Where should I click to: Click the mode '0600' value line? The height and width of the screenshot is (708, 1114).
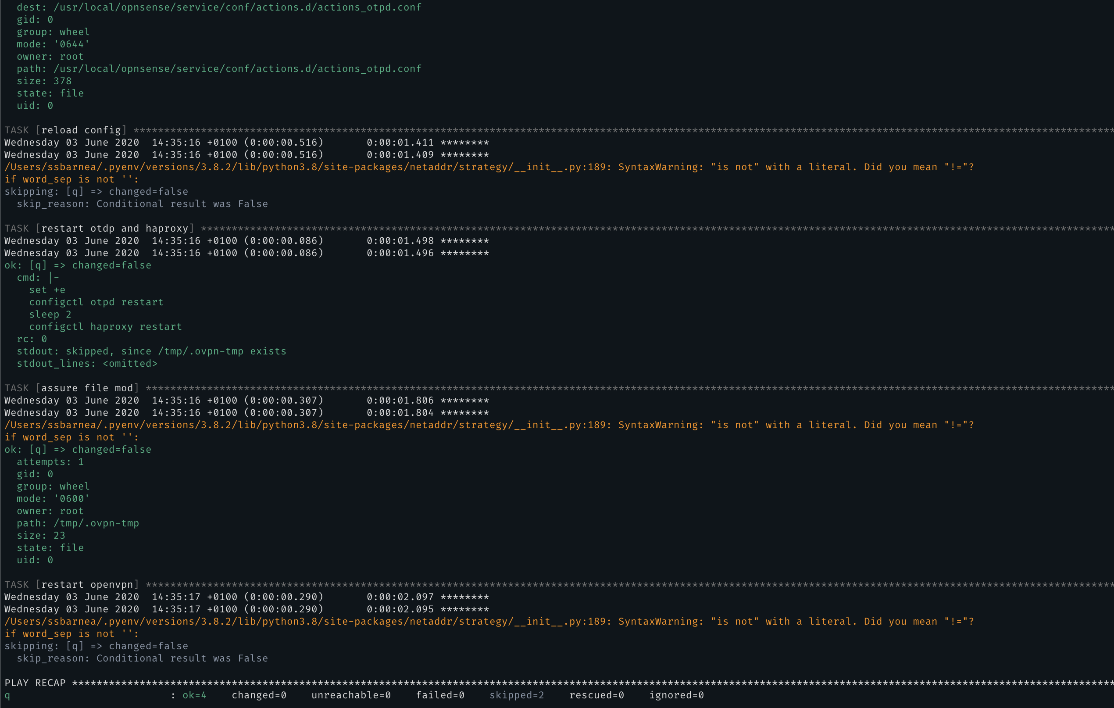tap(52, 498)
